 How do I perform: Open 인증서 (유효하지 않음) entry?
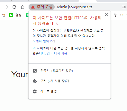(x=70, y=71)
